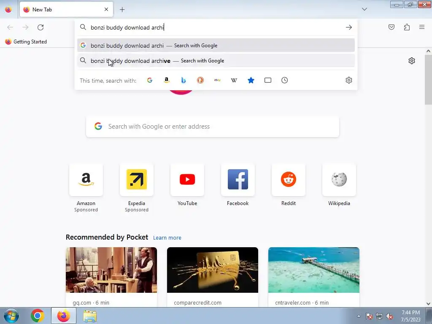Image resolution: width=432 pixels, height=324 pixels.
Task: Open the cntraveler.com Pocket story
Action: [x=314, y=277]
